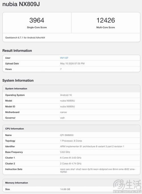This screenshot has width=142, height=194.
Task: Click the Geekbench 6.7.1 version text
Action: 25,37
